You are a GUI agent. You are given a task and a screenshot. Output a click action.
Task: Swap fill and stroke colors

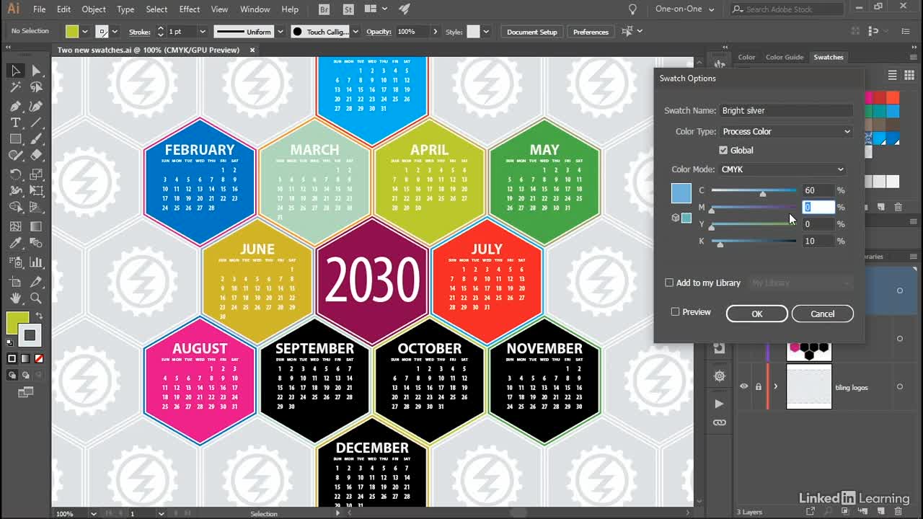click(39, 316)
